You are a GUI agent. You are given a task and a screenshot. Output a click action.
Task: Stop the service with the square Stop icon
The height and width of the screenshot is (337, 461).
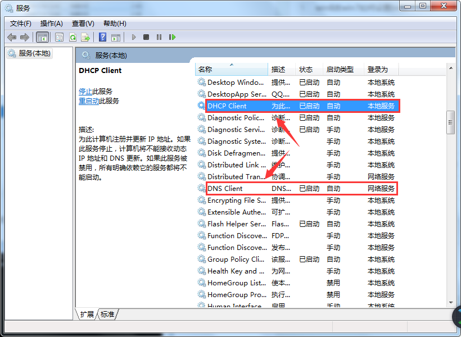146,37
